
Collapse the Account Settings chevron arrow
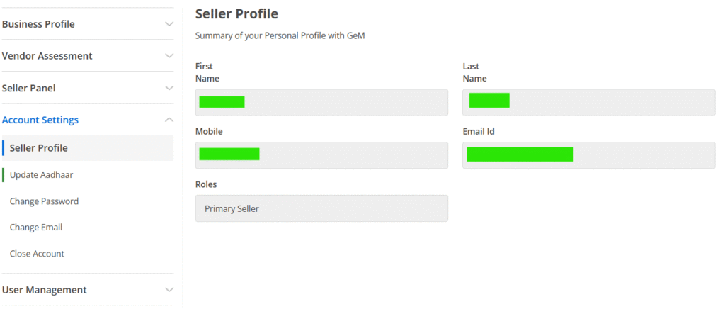[169, 120]
